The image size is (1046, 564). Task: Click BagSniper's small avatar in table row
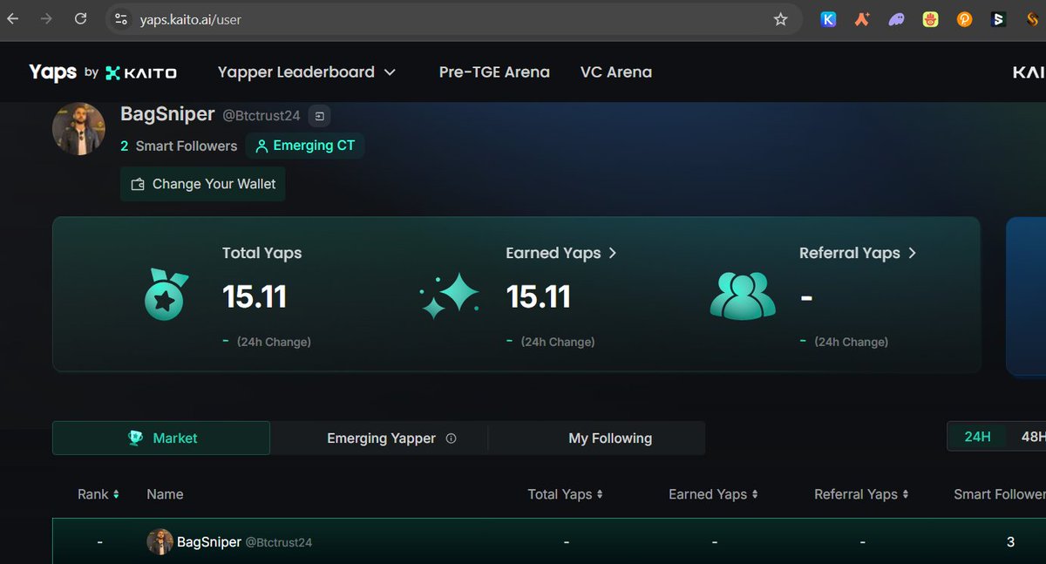(160, 542)
